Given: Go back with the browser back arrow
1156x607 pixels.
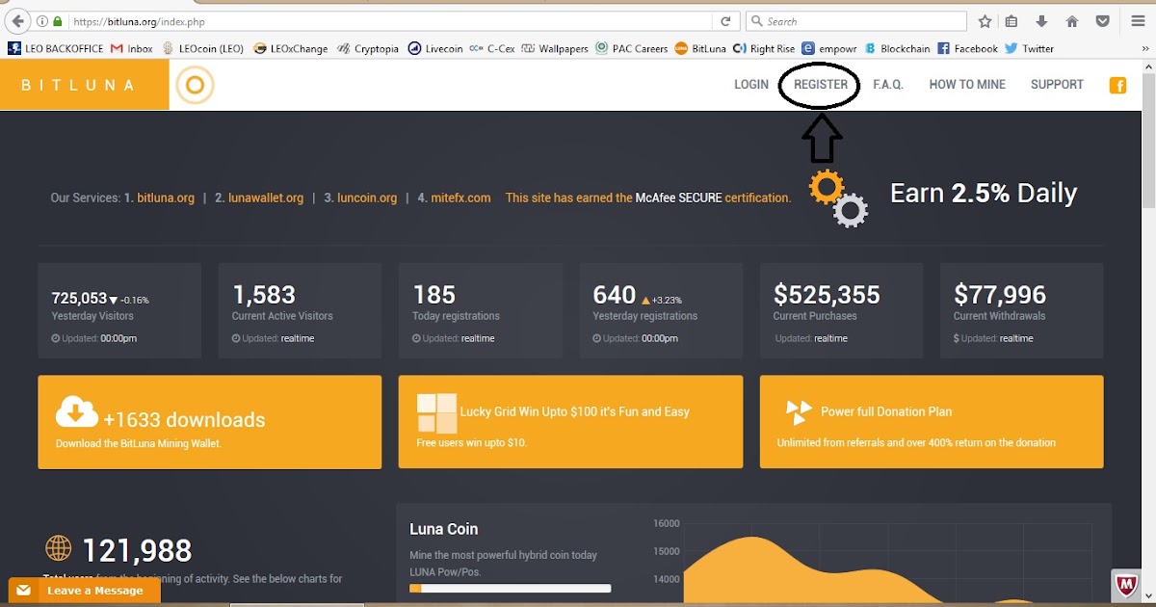Looking at the screenshot, I should (16, 21).
